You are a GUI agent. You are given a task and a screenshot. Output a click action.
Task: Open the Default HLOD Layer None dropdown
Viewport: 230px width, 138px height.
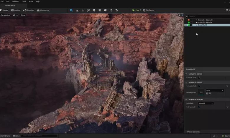(x=215, y=90)
